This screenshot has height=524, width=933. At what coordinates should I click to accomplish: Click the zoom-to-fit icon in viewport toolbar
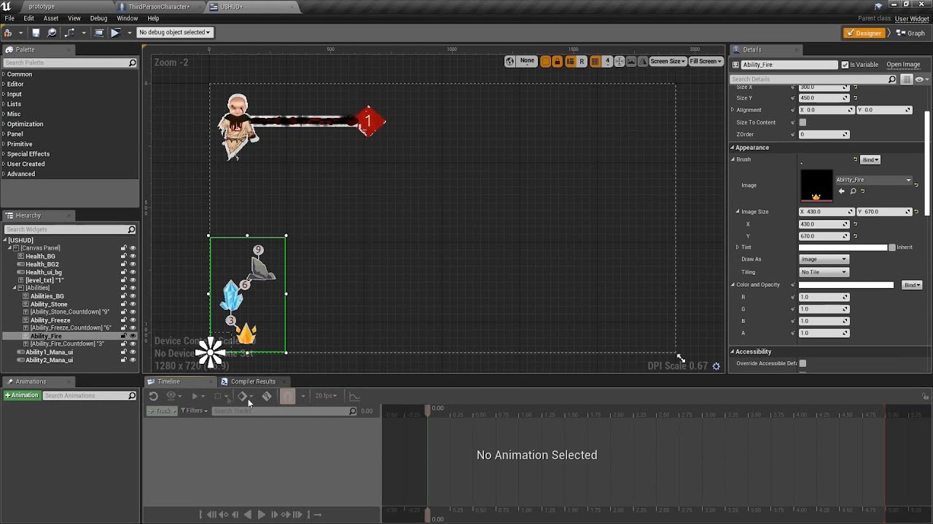[x=619, y=61]
